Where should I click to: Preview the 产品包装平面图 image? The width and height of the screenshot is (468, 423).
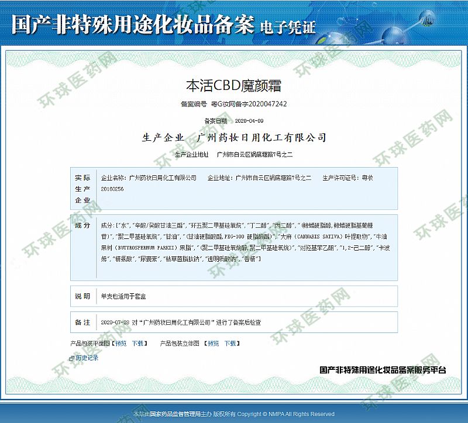[120, 344]
